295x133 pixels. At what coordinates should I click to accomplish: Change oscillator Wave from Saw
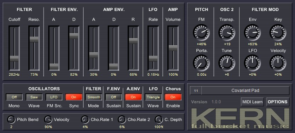34,97
